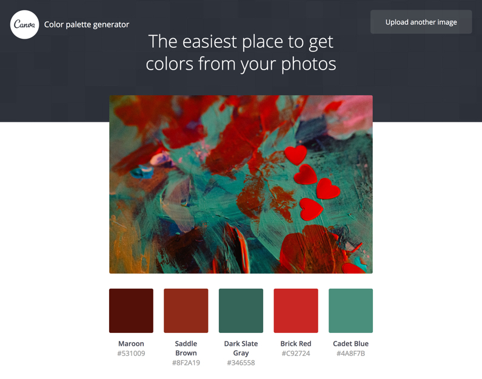Copy hex code #8F2A19
Screen dimensions: 482x379
[x=186, y=363]
